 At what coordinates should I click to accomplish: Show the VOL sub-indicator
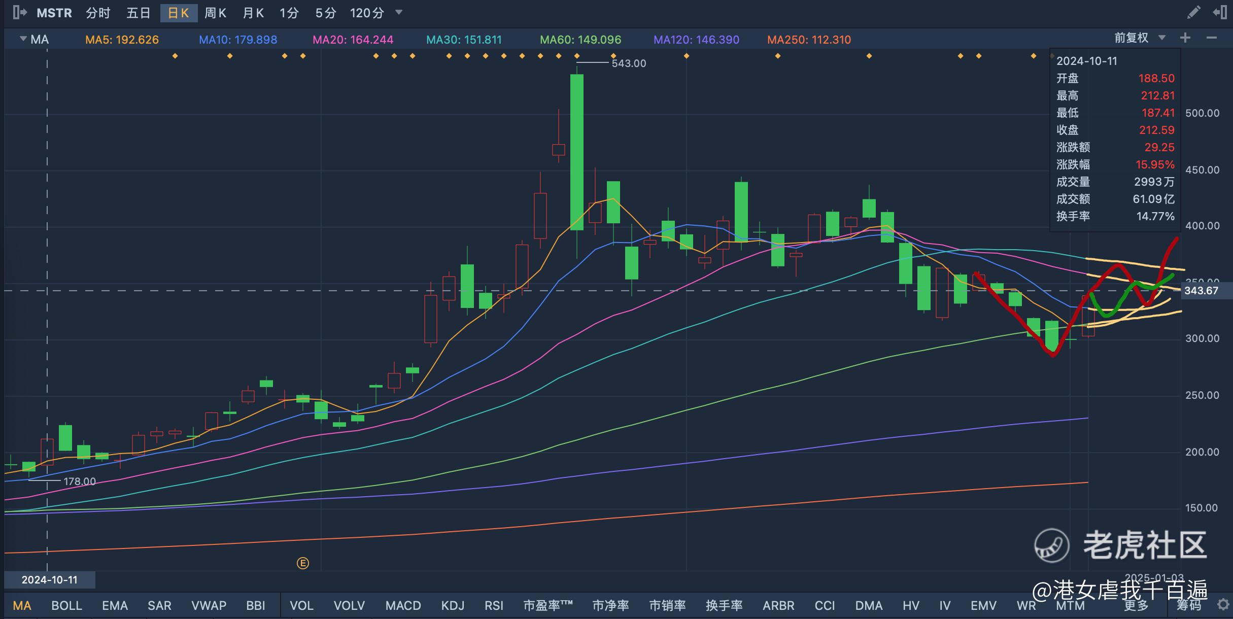pos(301,605)
